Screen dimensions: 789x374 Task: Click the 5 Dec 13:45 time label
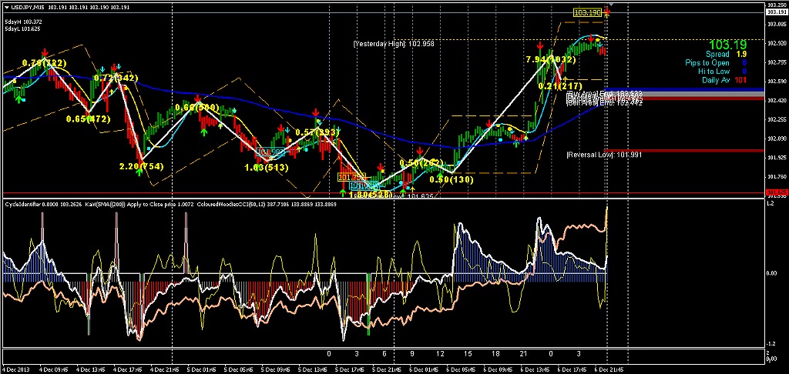[312, 369]
